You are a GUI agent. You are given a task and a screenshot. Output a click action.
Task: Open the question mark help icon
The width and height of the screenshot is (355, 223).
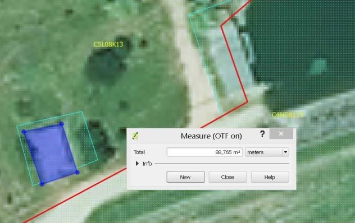[262, 134]
